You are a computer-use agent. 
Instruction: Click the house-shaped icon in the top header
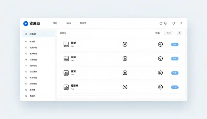tap(161, 23)
